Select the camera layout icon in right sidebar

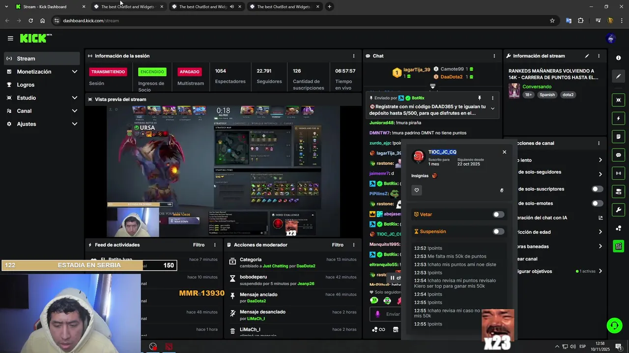618,191
